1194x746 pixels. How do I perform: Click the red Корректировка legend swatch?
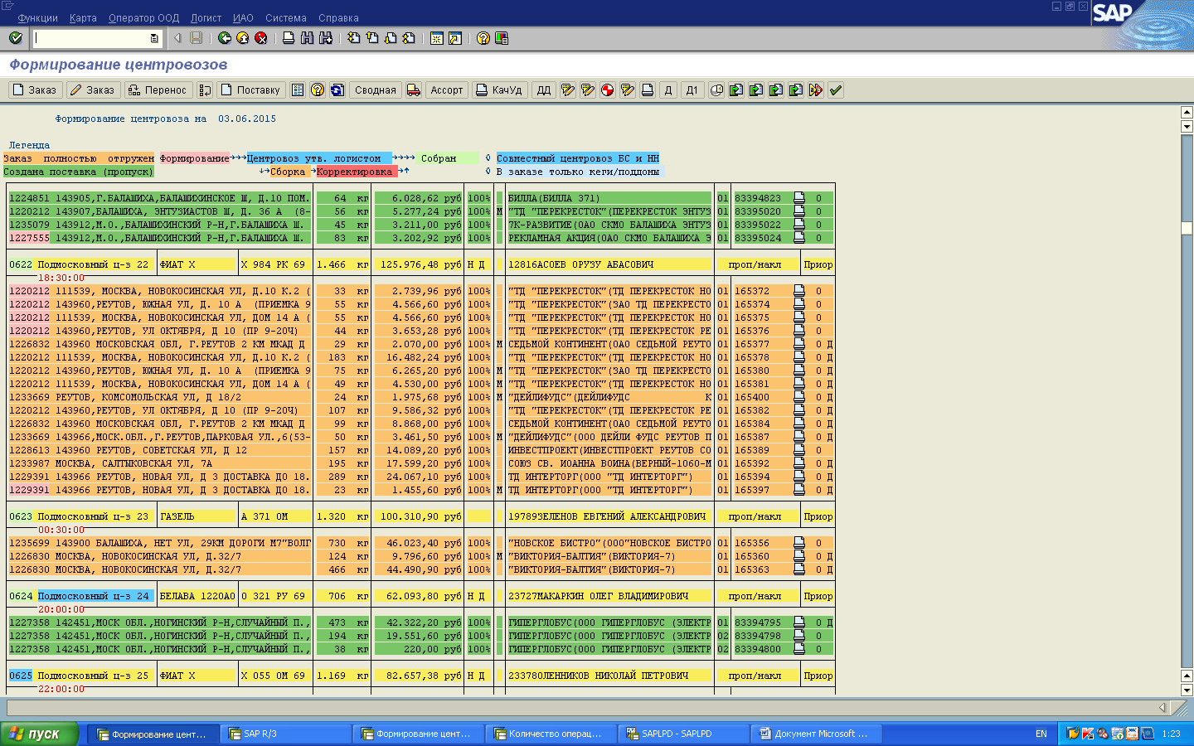point(354,172)
